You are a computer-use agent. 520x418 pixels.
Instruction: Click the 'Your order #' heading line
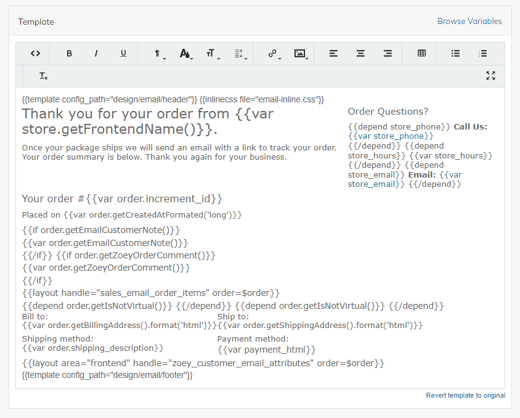tap(122, 199)
